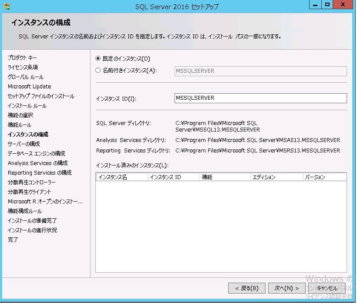Select インストール ルール step in sidebar
The width and height of the screenshot is (357, 304).
27,106
